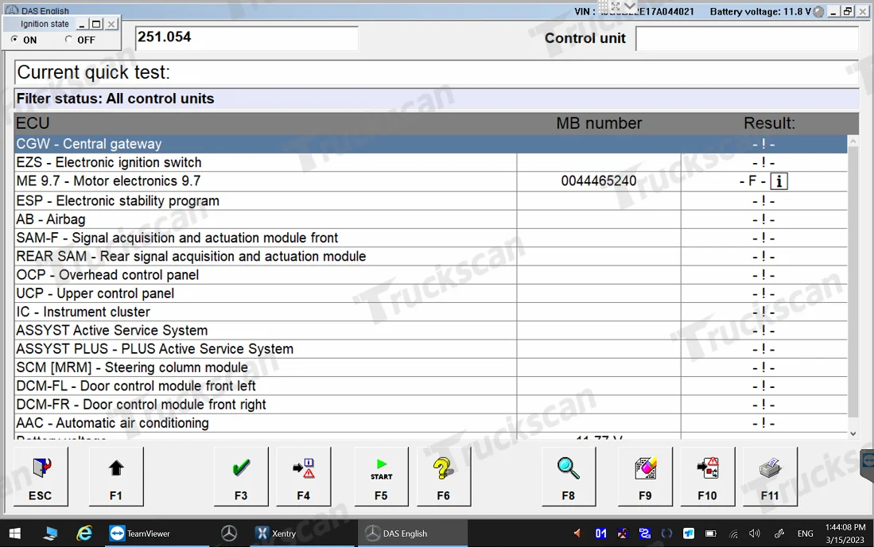874x547 pixels.
Task: Click the ECU column header
Action: click(x=33, y=123)
